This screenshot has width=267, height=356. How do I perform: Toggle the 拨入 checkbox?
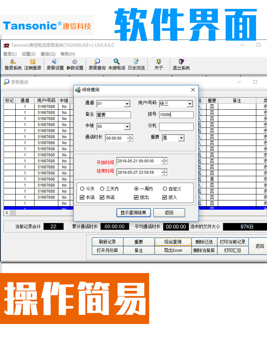coord(165,197)
